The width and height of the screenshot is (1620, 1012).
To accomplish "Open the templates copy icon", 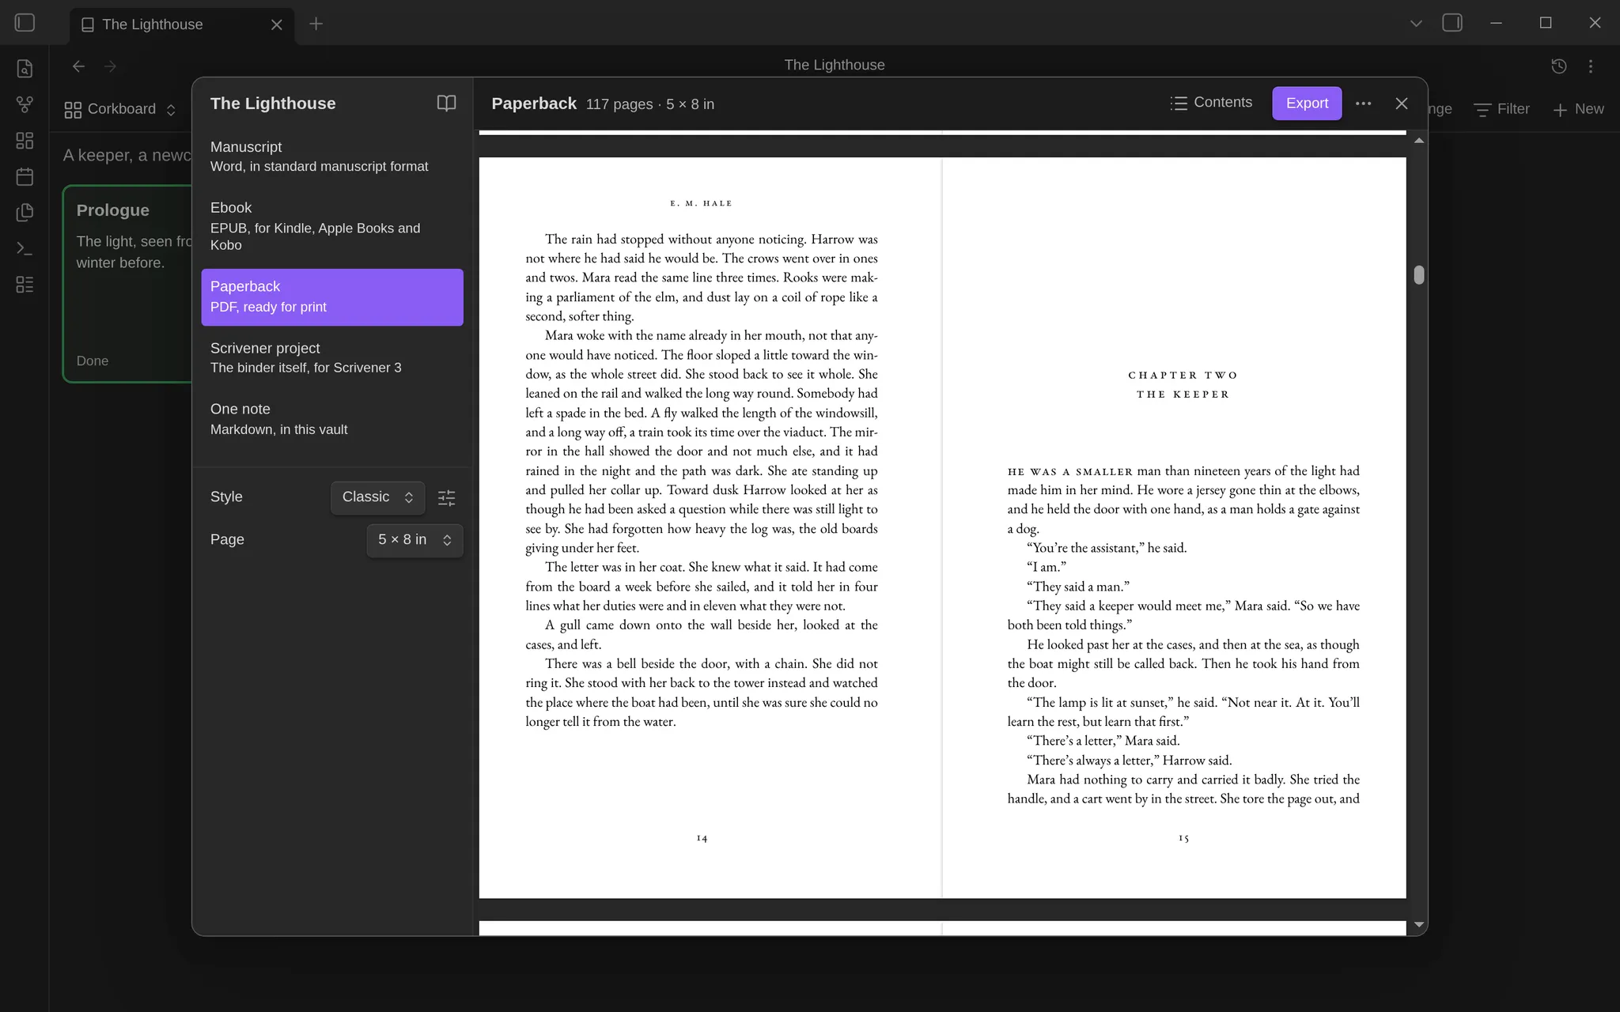I will tap(25, 213).
